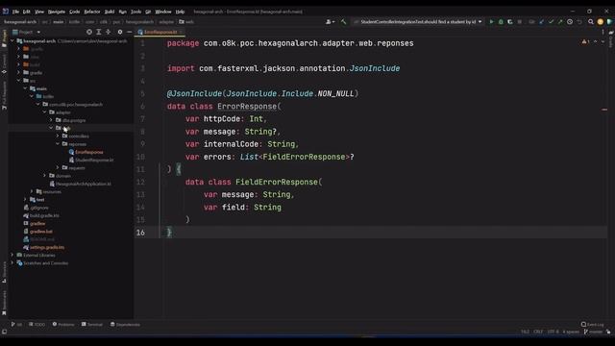Click the Project vertical tab on left stripe

click(x=4, y=38)
